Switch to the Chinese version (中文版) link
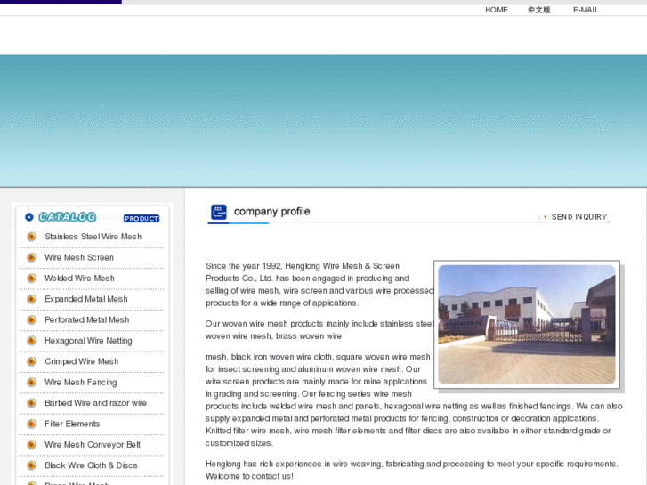Image resolution: width=647 pixels, height=485 pixels. 539,10
